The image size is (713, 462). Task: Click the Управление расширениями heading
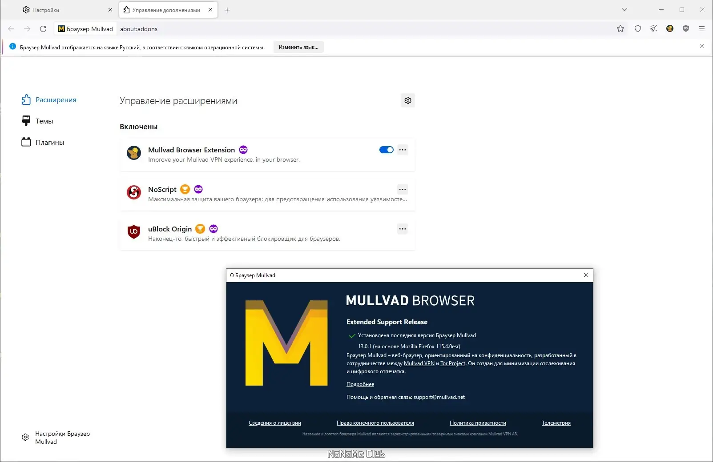click(x=178, y=101)
